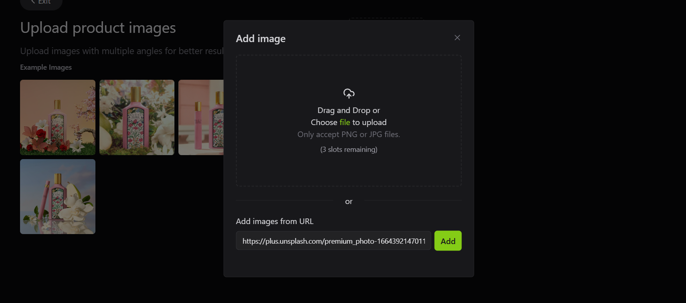Select the example perfume among white blossoms

(137, 117)
